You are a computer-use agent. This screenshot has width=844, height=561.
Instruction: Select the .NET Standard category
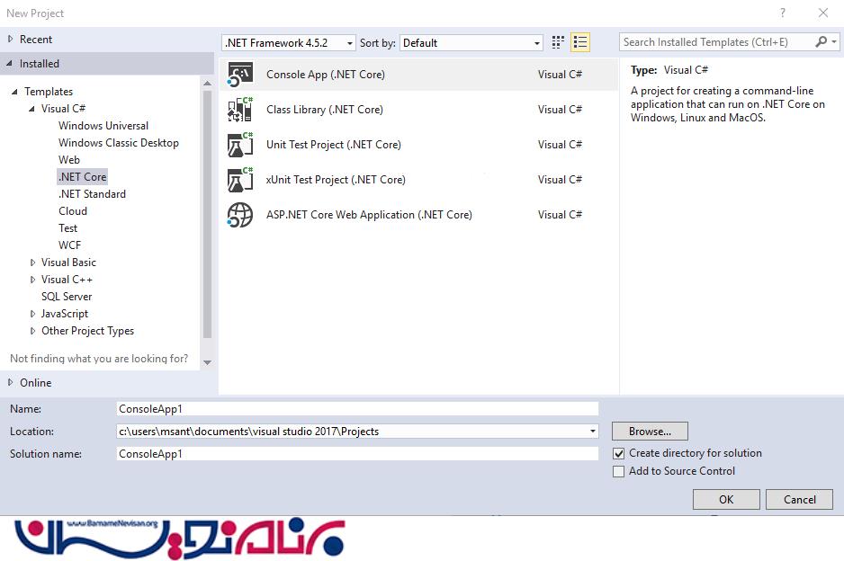(x=92, y=194)
